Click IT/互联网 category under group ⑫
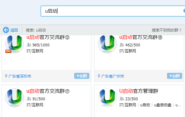 pos(35,51)
